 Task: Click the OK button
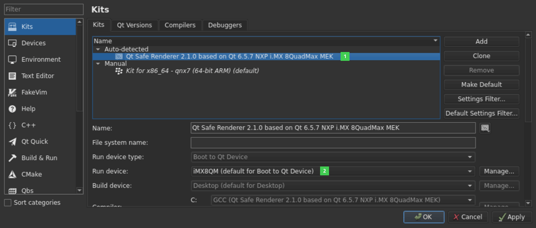[424, 217]
